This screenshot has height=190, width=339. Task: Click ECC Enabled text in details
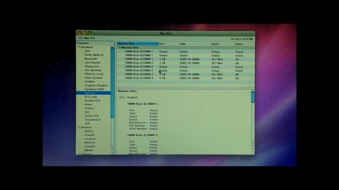[x=128, y=97]
